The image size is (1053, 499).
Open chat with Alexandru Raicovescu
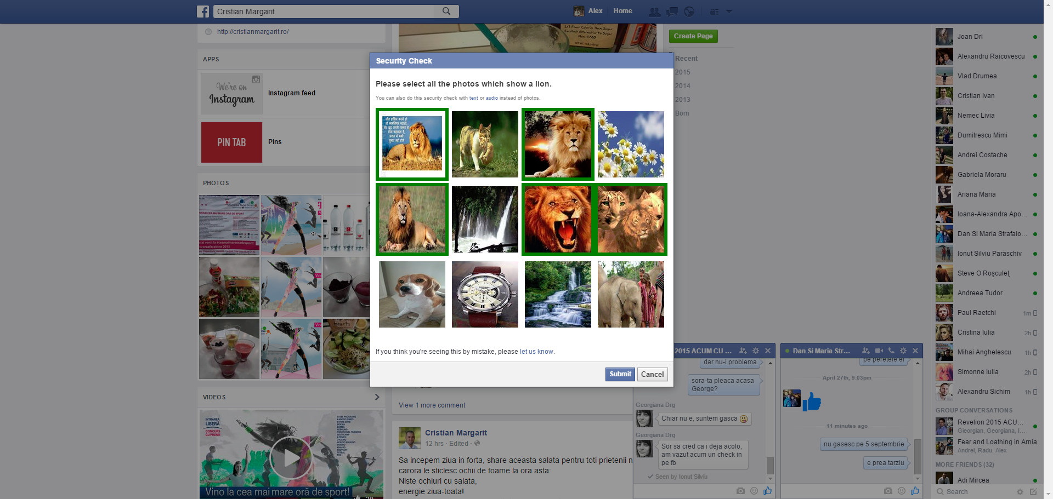click(987, 56)
